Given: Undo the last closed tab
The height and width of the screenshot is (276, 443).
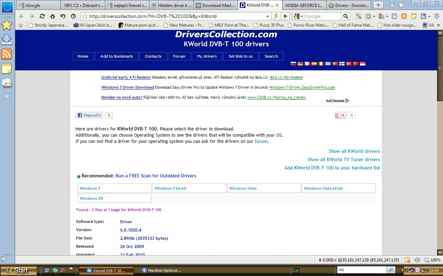Looking at the screenshot, I should pyautogui.click(x=63, y=16).
